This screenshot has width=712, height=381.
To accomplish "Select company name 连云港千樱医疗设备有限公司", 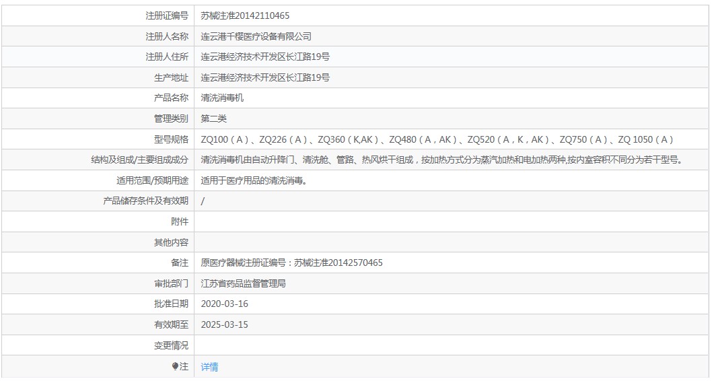I will (x=256, y=36).
